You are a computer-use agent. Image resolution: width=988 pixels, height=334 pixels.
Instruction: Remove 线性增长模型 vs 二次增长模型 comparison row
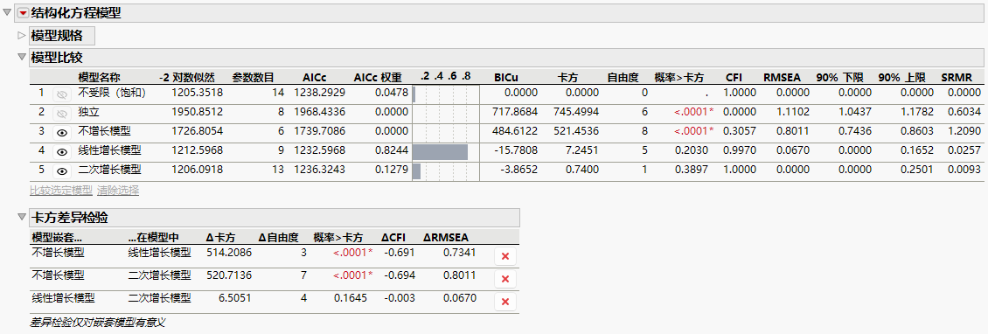(x=504, y=302)
